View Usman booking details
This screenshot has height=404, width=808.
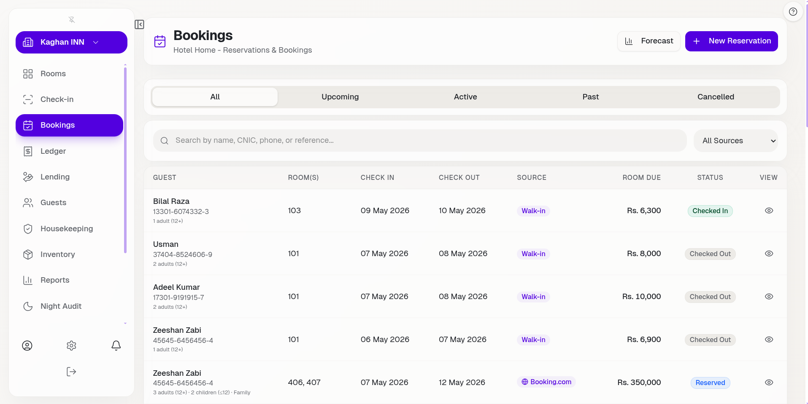(769, 254)
